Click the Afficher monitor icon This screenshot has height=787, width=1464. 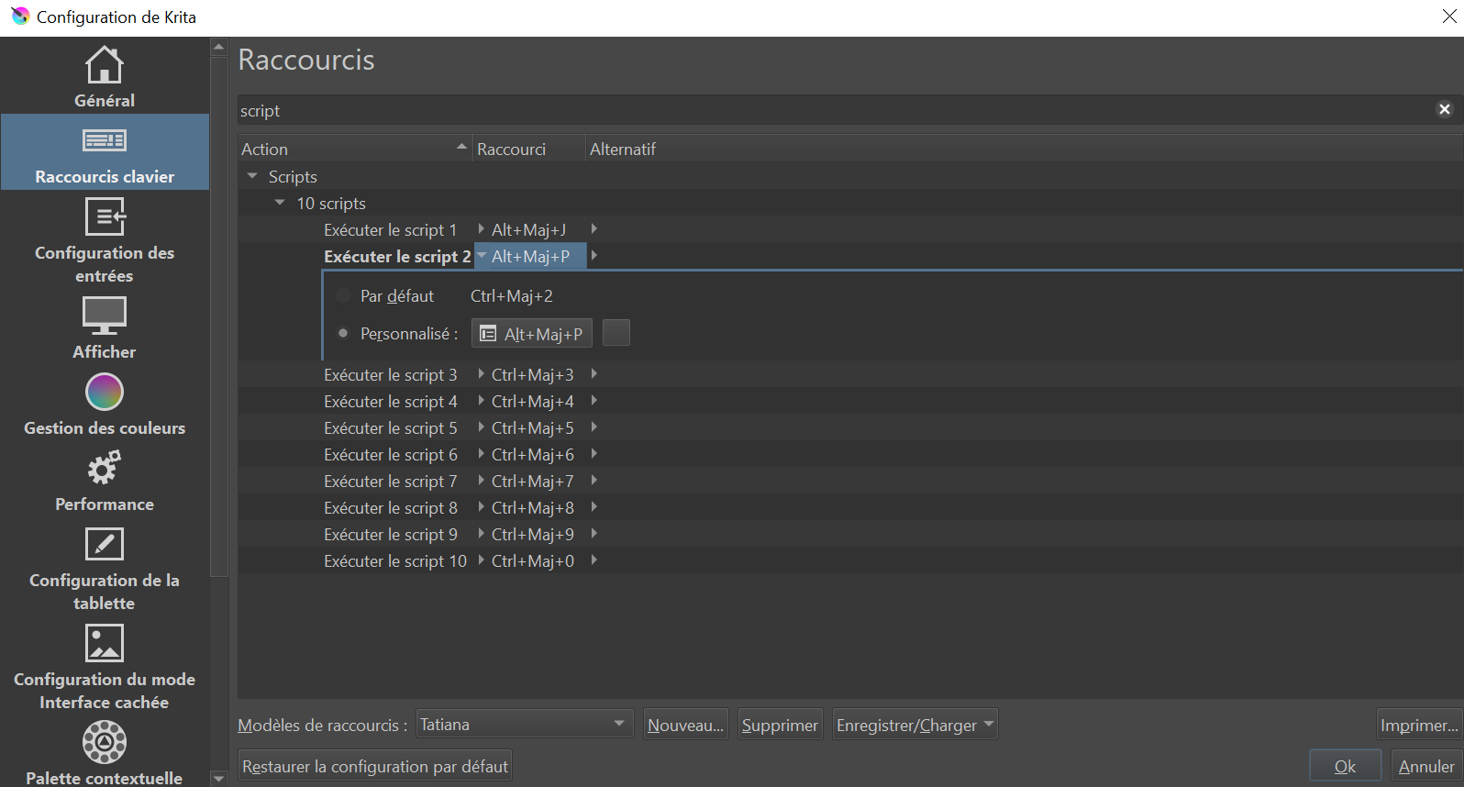104,316
